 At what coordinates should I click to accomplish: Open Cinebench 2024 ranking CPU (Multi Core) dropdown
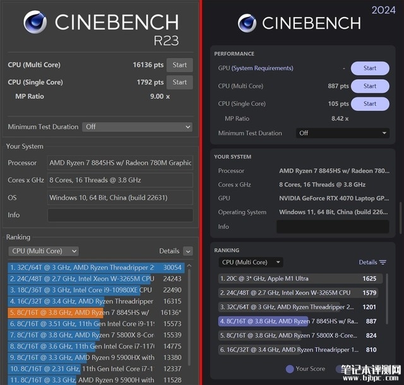(x=251, y=263)
